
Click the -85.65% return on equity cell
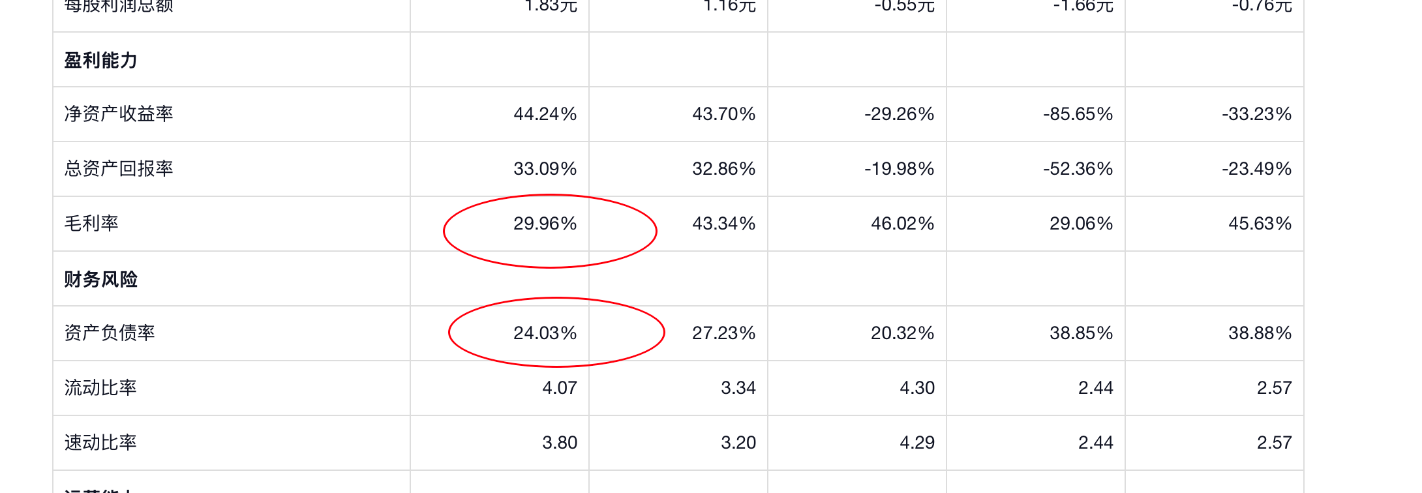[1078, 114]
